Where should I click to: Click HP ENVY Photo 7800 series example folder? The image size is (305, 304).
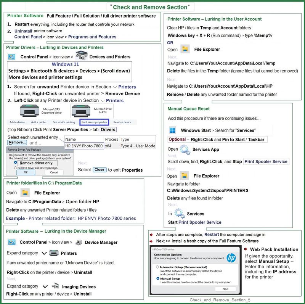pos(107,218)
